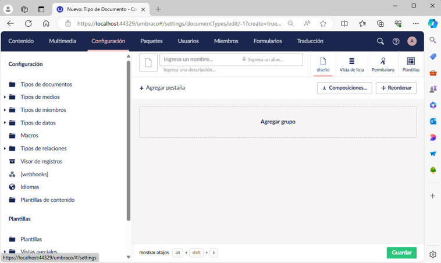Expand Tipos de miembros tree node
This screenshot has height=263, width=441.
pos(5,110)
